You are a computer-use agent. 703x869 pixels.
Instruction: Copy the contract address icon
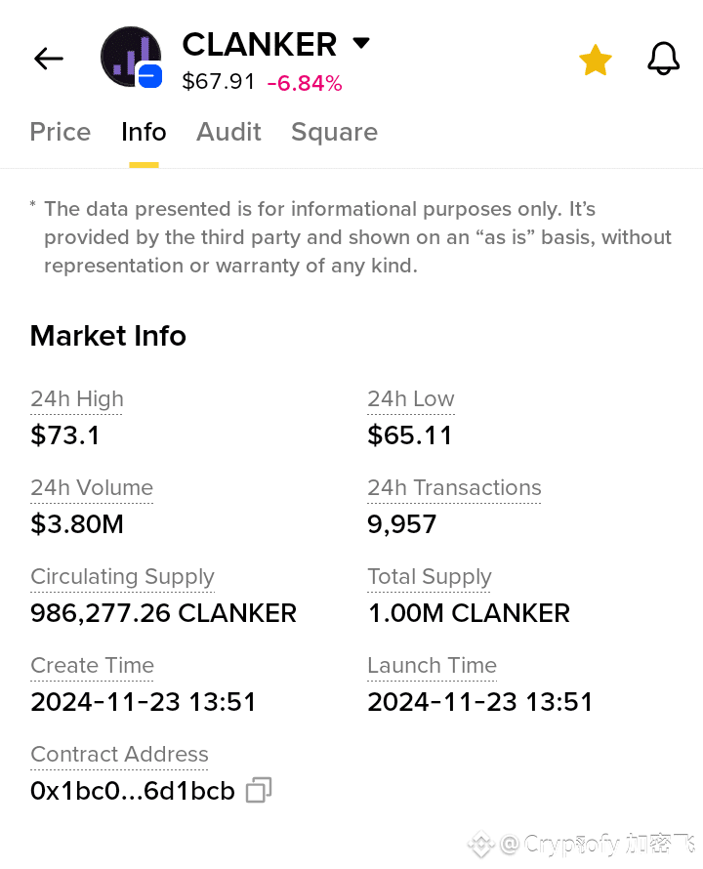click(259, 790)
